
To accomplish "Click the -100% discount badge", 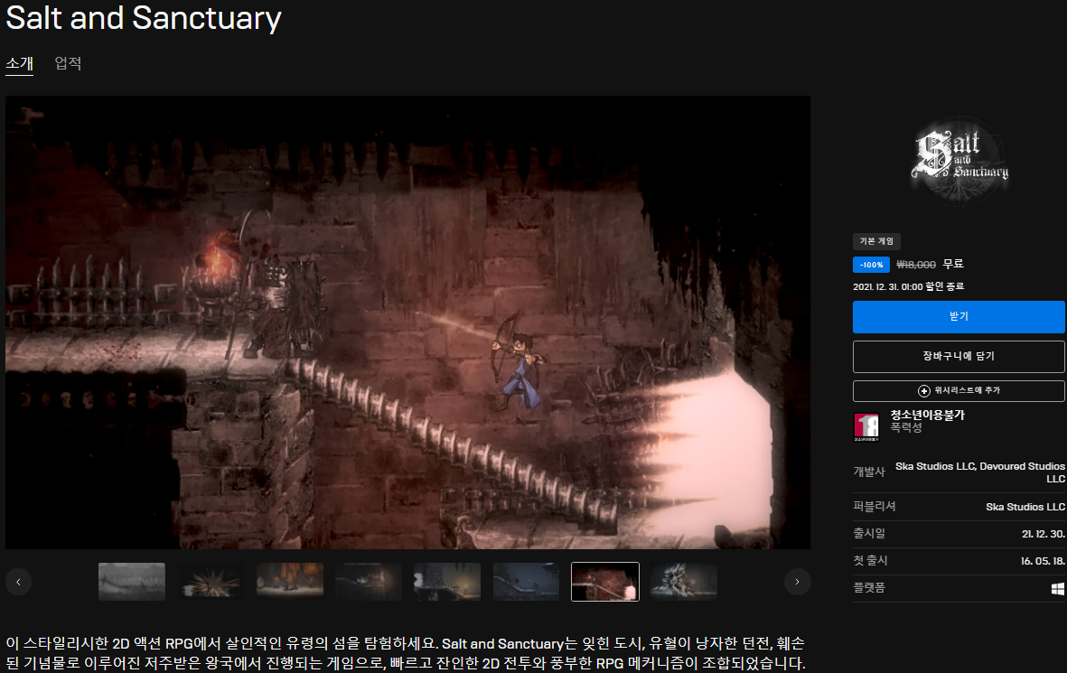I will [x=871, y=265].
